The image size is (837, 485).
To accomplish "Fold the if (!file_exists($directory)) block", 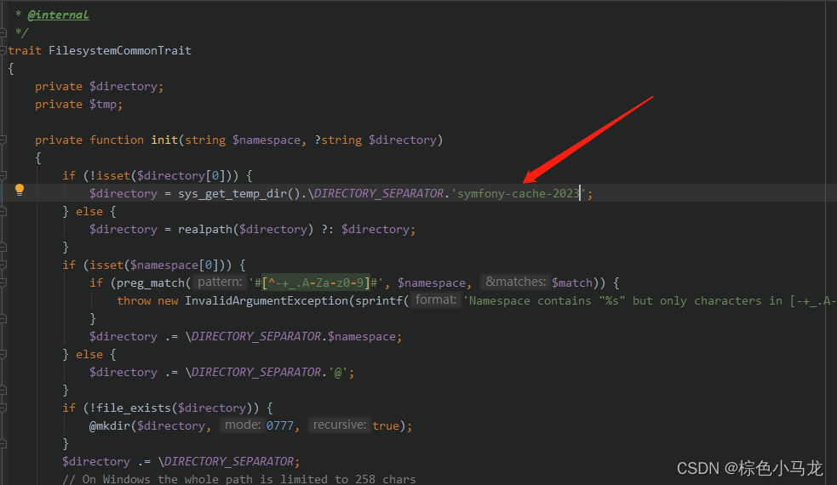I will (3, 408).
